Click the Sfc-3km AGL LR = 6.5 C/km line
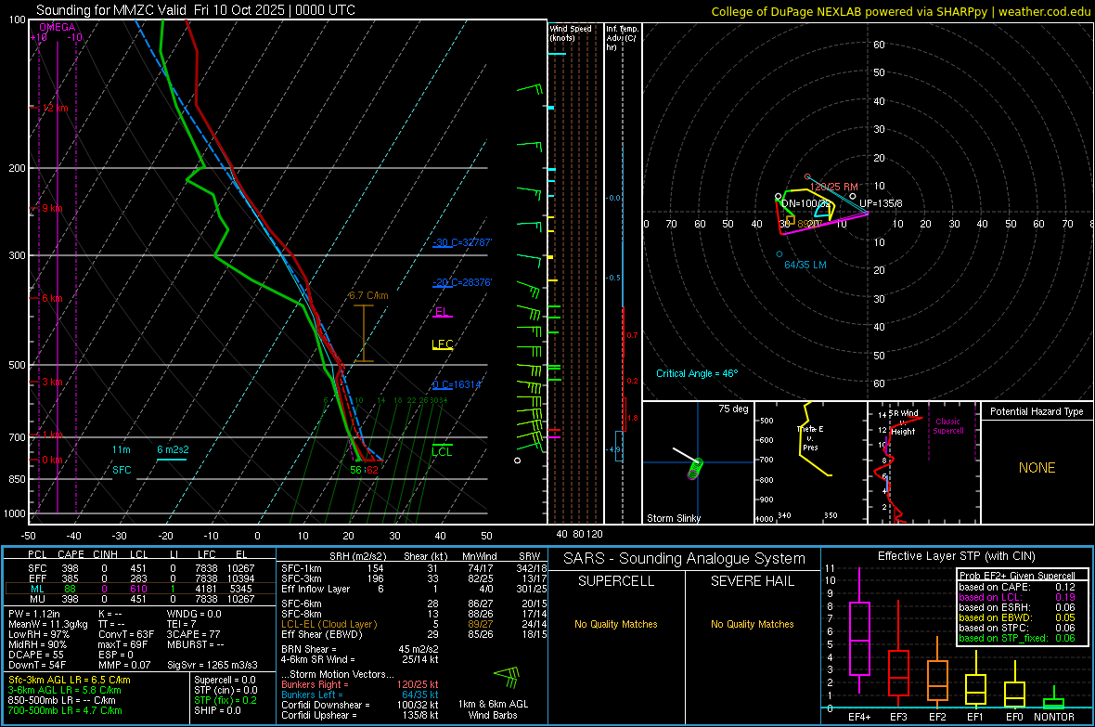 click(x=70, y=680)
